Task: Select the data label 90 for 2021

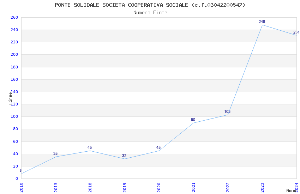Action: [x=193, y=120]
